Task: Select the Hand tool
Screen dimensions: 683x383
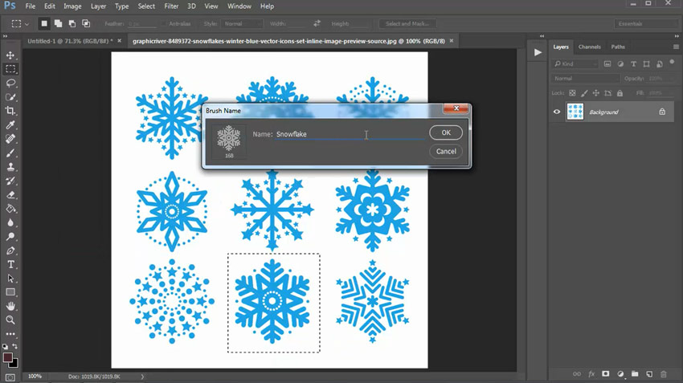Action: point(10,306)
